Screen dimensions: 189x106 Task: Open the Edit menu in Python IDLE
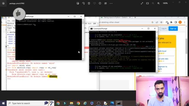point(13,21)
